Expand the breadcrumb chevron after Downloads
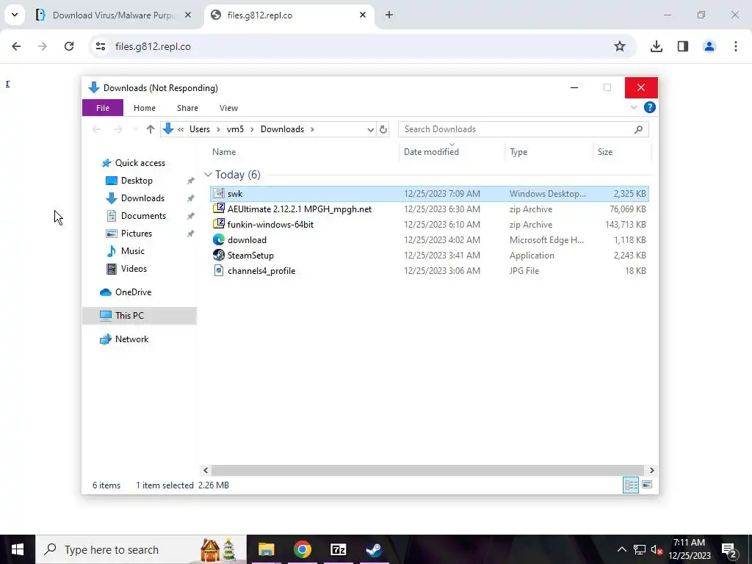Image resolution: width=752 pixels, height=564 pixels. click(x=312, y=129)
